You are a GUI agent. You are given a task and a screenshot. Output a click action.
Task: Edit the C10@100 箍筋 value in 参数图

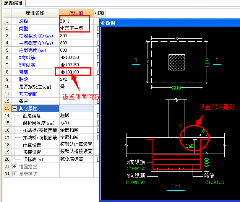[x=215, y=182]
